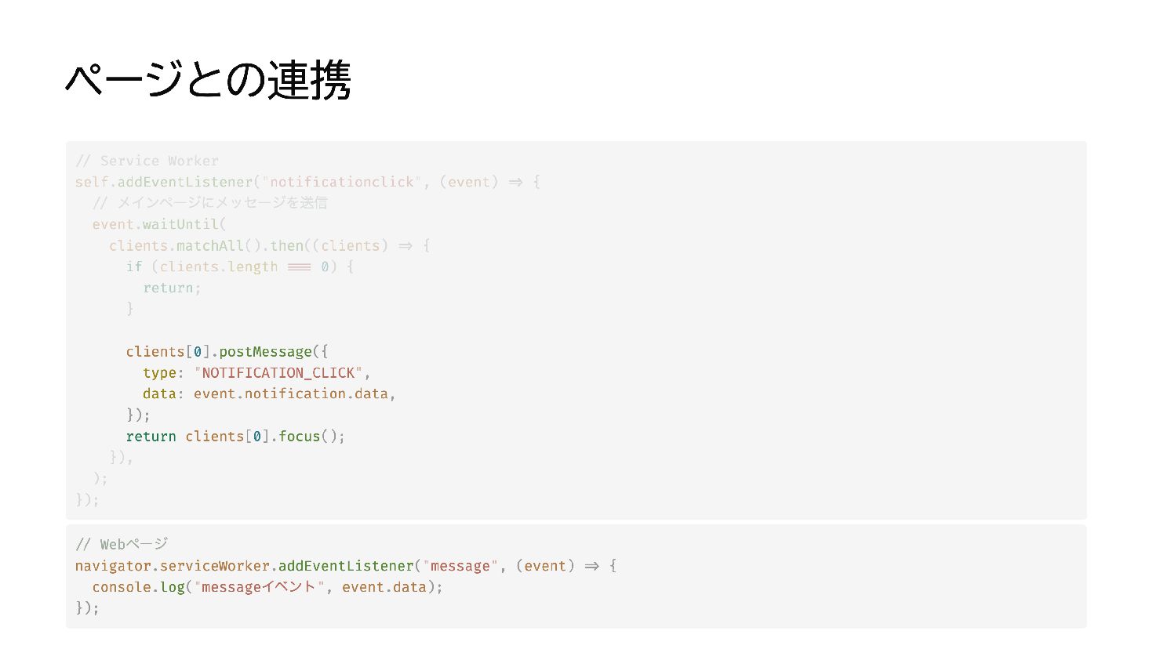The image size is (1153, 649).
Task: Click the faded Service Worker comment line
Action: pyautogui.click(x=147, y=161)
